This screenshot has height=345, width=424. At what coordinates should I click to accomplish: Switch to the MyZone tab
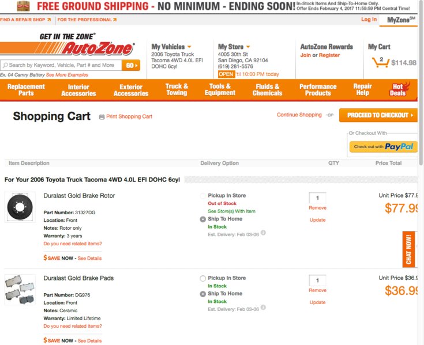pyautogui.click(x=399, y=20)
